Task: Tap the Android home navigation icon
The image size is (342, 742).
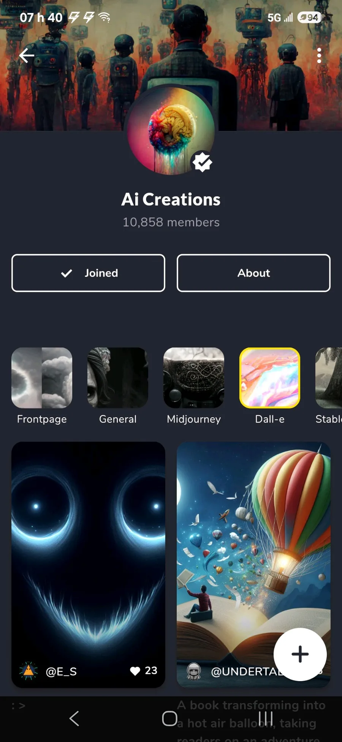Action: click(170, 718)
